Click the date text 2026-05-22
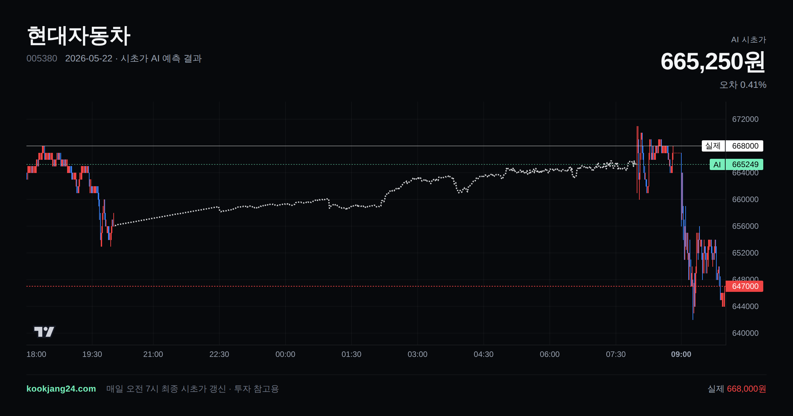 89,58
